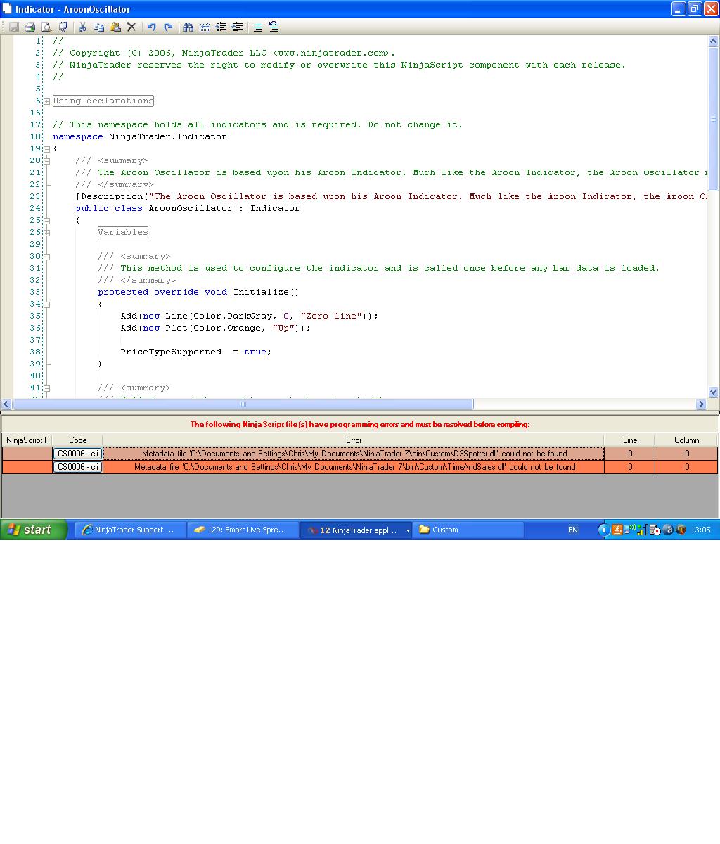Collapse the namespace block at line 19
The height and width of the screenshot is (844, 720).
(46, 149)
